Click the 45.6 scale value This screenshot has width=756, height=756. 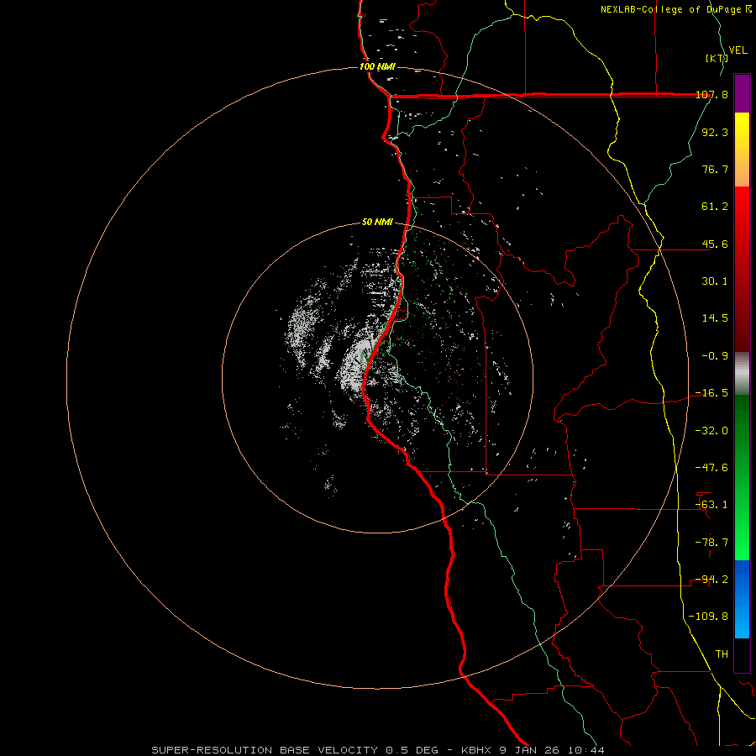click(715, 244)
